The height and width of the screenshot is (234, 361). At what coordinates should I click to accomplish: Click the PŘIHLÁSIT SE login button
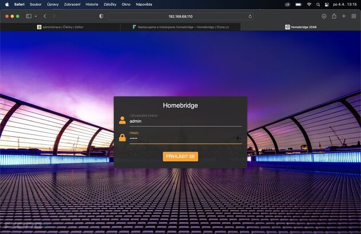pos(180,156)
